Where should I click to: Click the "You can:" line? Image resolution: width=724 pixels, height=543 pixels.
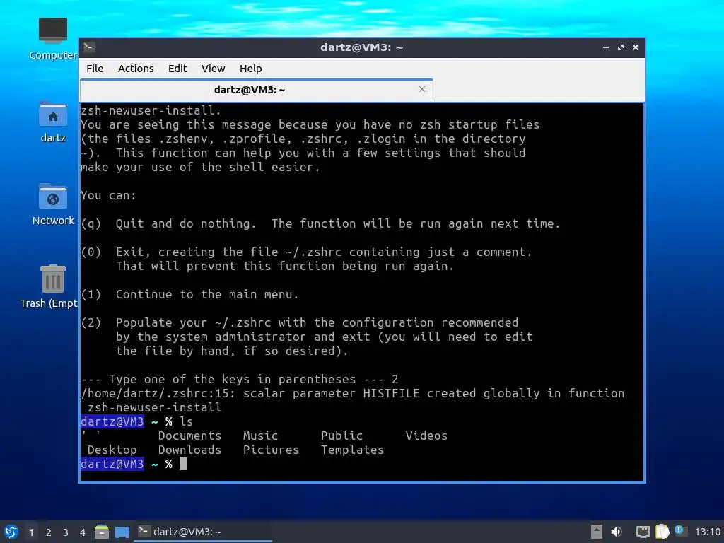(x=108, y=195)
